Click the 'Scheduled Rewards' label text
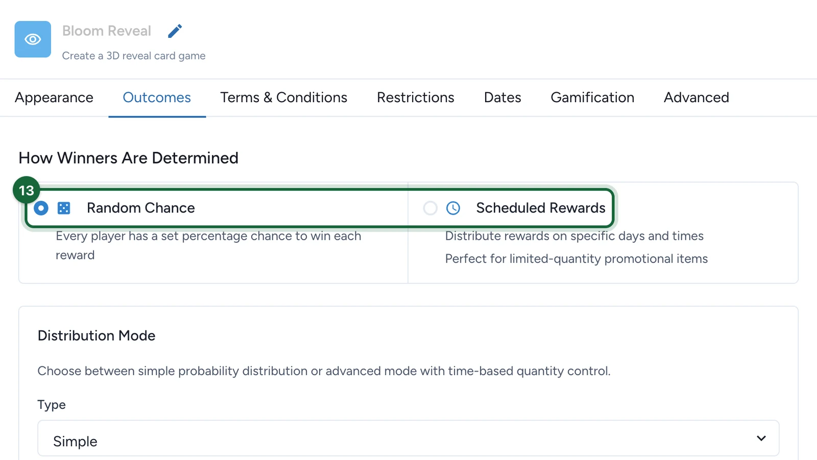 click(541, 208)
